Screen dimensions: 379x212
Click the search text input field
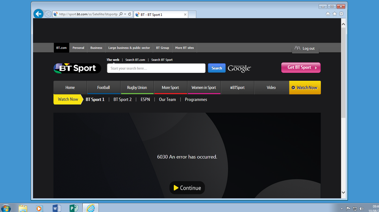pyautogui.click(x=156, y=68)
